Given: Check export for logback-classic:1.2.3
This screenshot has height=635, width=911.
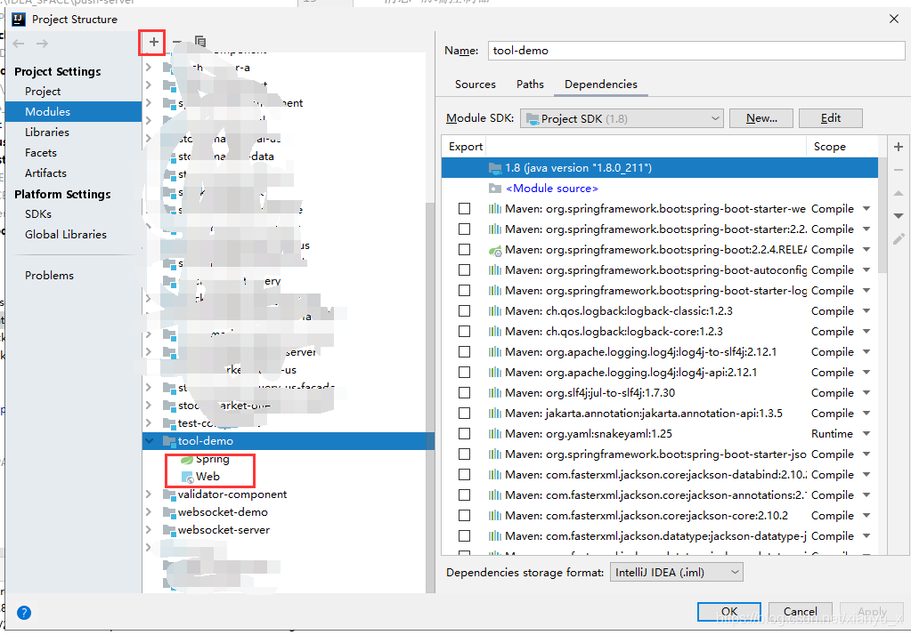Looking at the screenshot, I should click(x=464, y=311).
